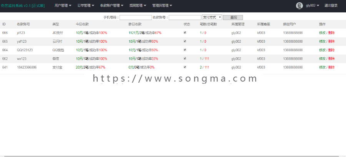Click the gly002 user avatar icon
This screenshot has width=346, height=157.
tap(299, 6)
